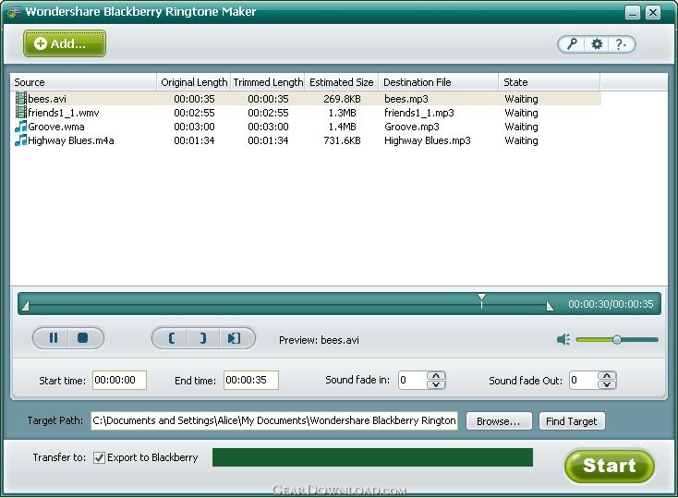Click the Start time field
This screenshot has width=678, height=498.
119,380
